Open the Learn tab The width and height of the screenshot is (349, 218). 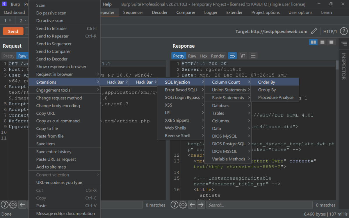(326, 12)
